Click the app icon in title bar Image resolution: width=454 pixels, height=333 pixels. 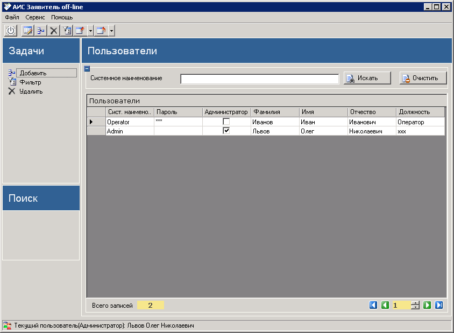tap(7, 6)
